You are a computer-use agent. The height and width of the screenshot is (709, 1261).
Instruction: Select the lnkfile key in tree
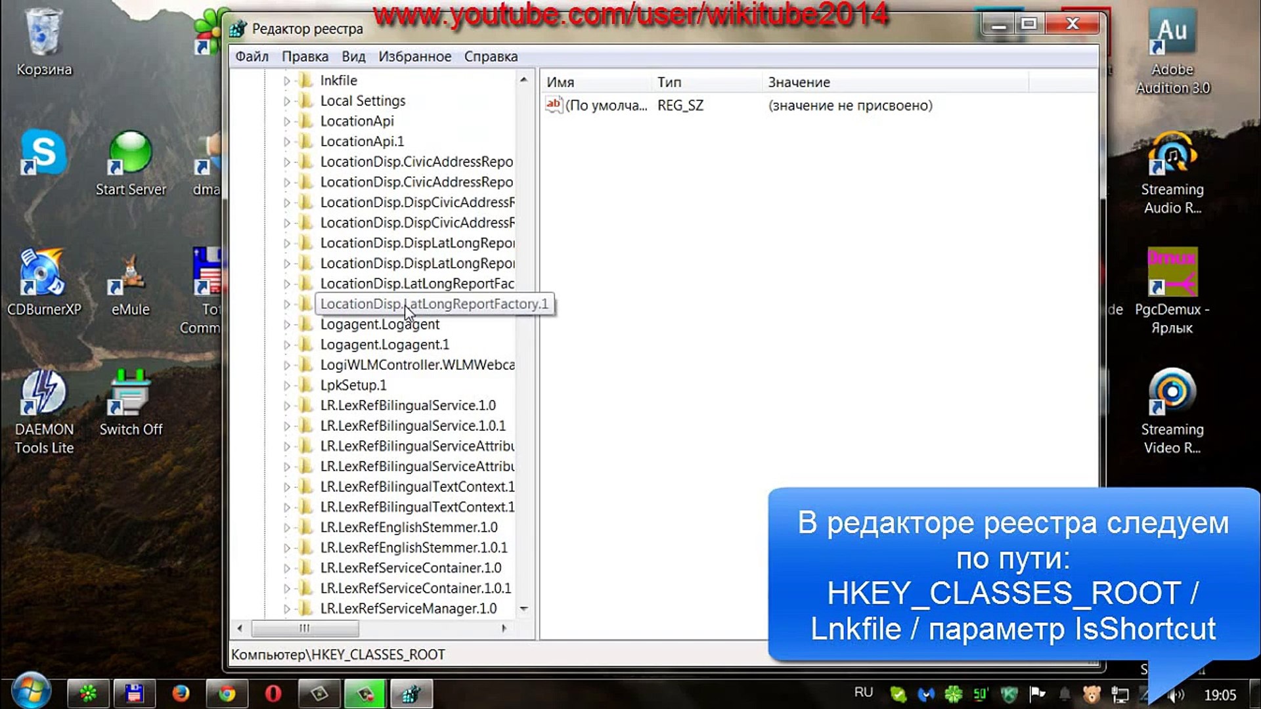(339, 80)
